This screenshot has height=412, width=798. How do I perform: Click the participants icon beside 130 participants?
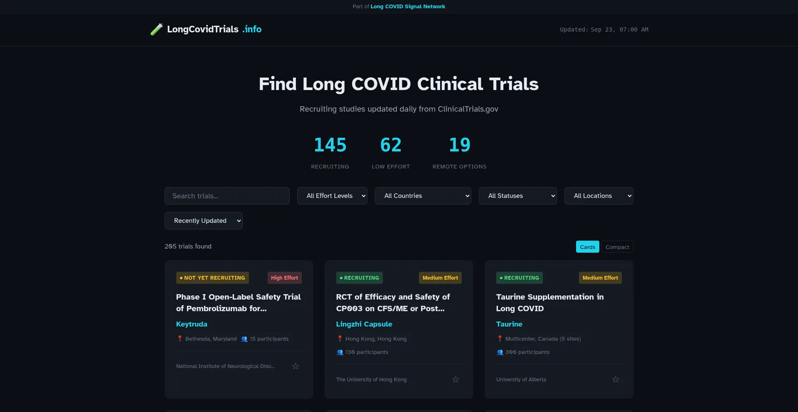[x=340, y=352]
